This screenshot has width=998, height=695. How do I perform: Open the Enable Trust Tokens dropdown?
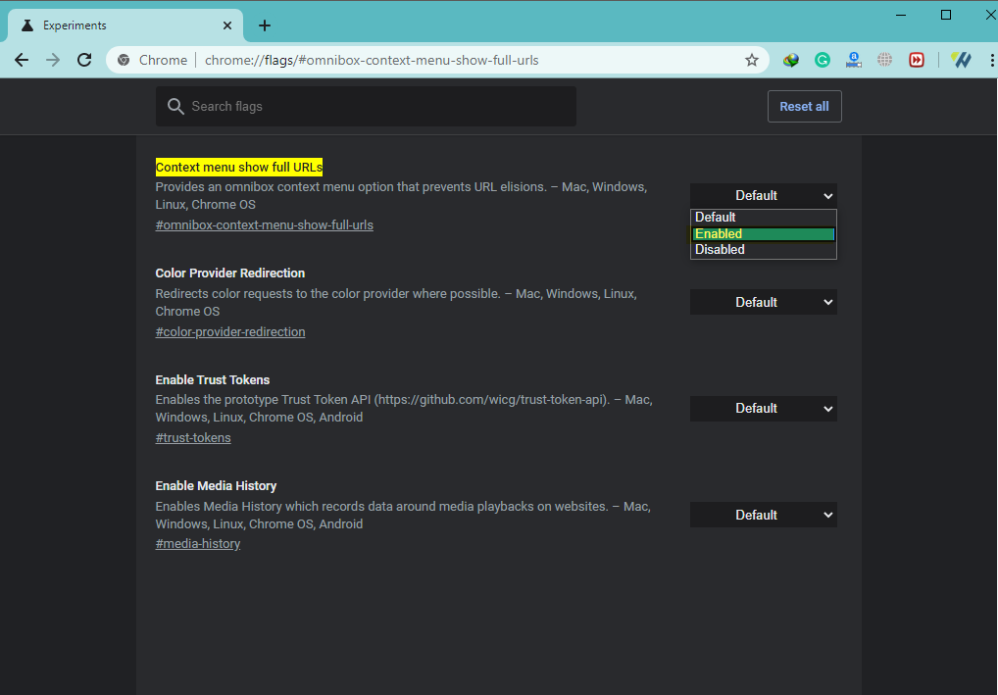point(763,409)
